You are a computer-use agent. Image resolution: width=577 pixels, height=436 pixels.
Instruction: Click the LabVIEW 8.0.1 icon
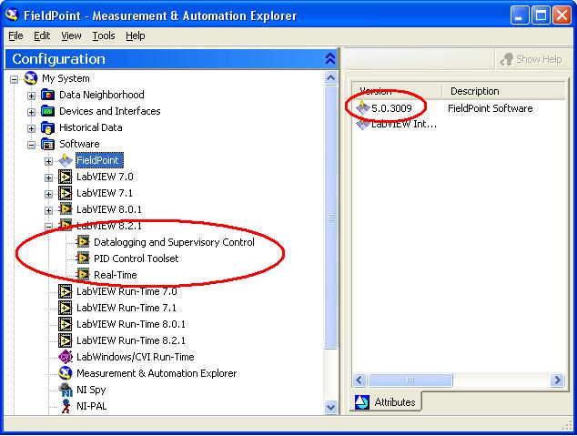(x=66, y=209)
